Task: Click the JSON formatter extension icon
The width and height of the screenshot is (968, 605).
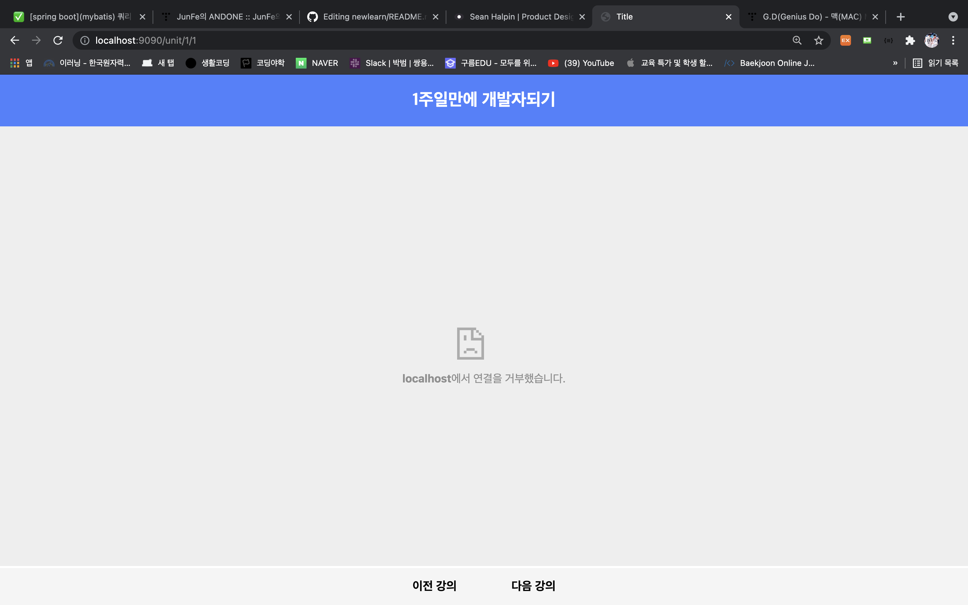Action: (888, 40)
